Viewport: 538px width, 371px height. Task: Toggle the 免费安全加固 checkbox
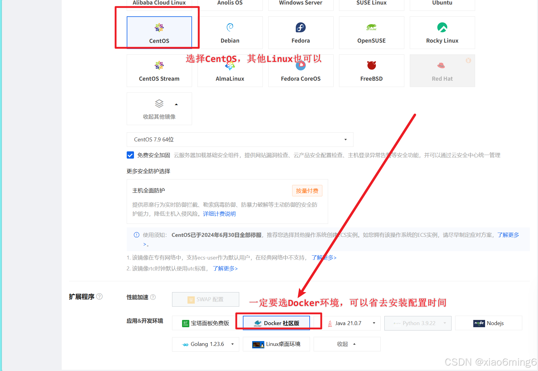[x=130, y=155]
